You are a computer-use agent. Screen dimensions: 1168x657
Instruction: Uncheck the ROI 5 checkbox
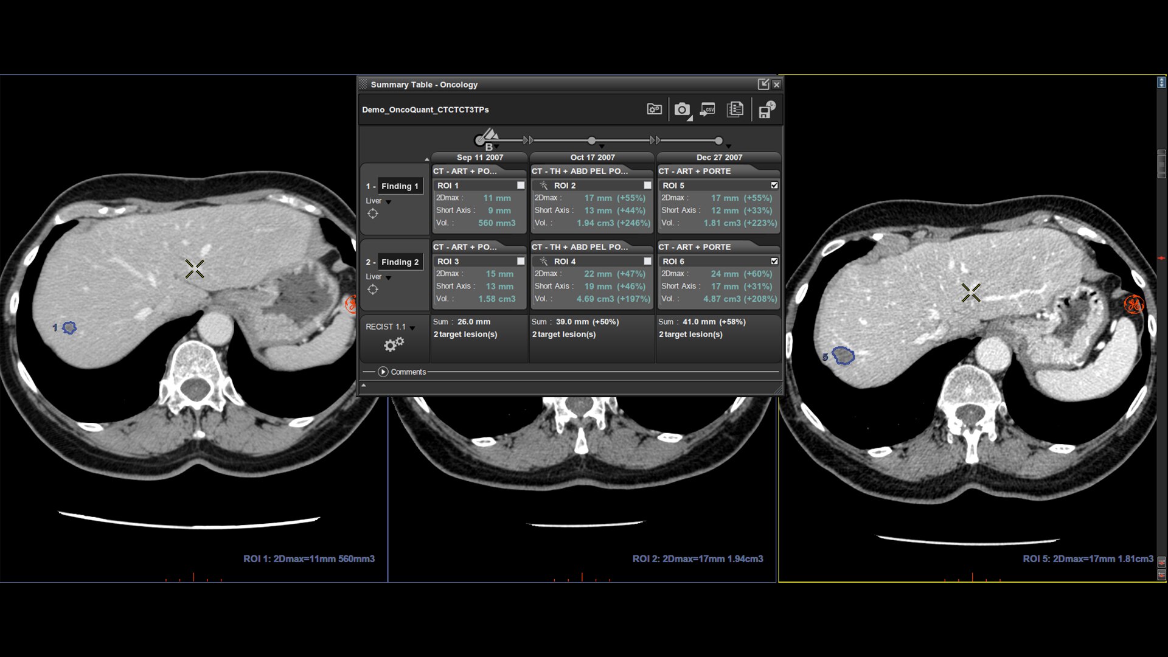pos(774,186)
